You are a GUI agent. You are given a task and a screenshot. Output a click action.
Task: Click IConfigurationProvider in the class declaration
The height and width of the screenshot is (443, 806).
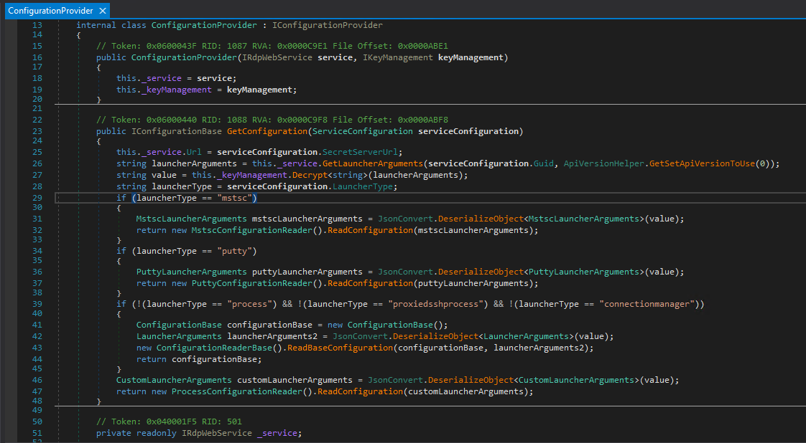click(328, 25)
